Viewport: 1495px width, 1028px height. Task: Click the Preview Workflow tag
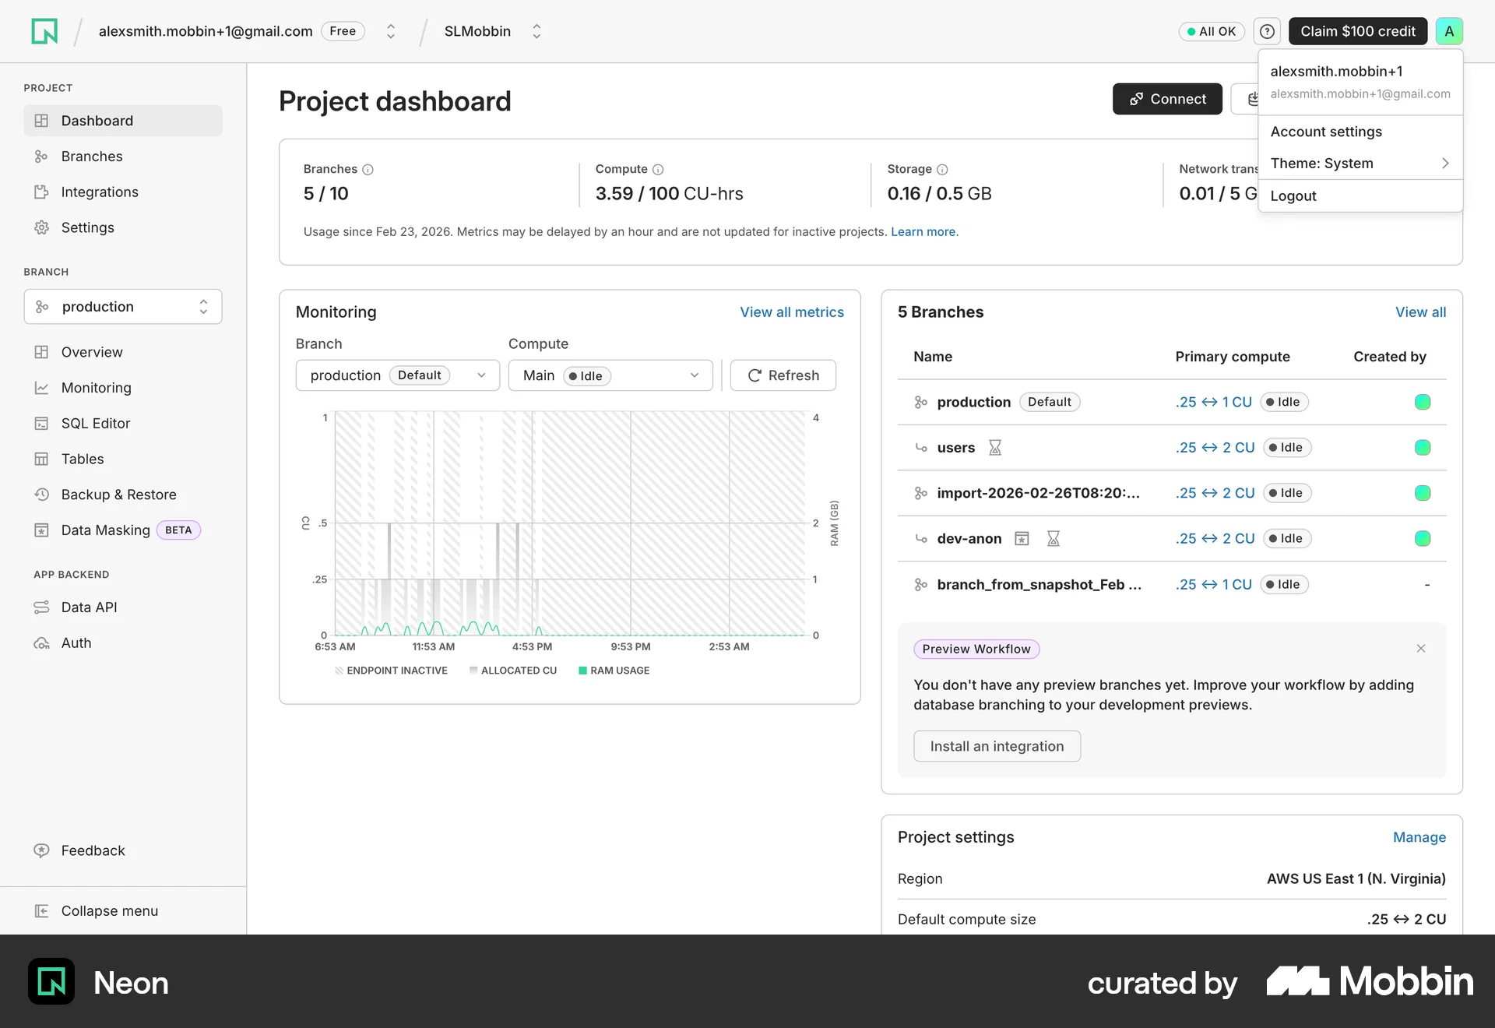point(976,650)
